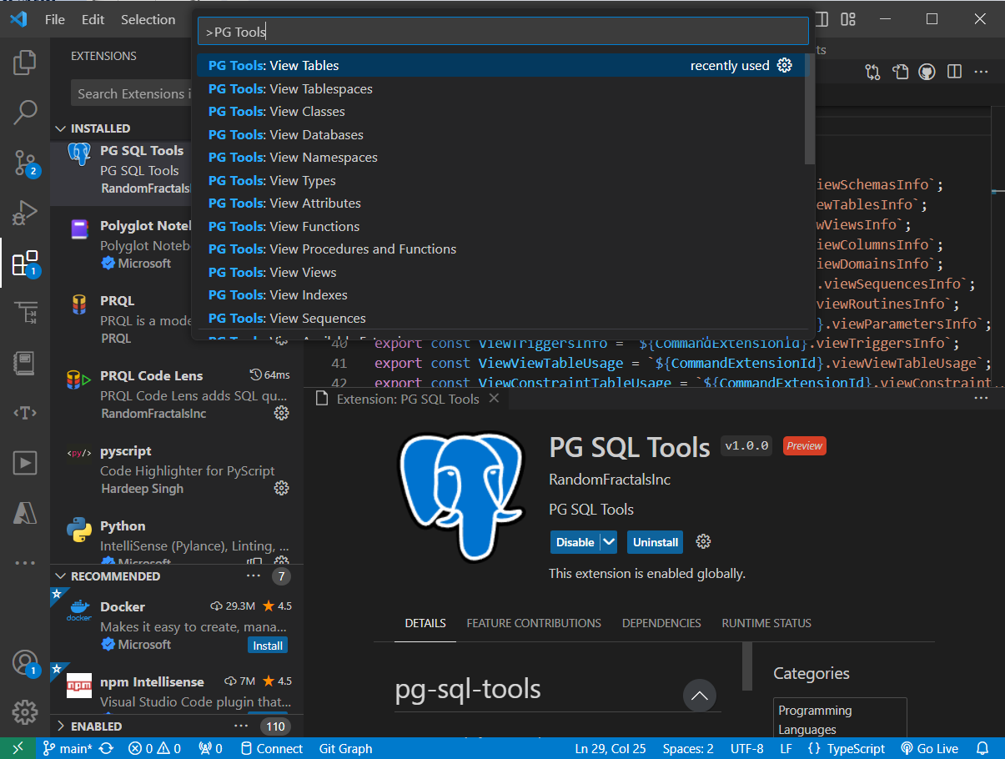
Task: Open the Explorer view in activity bar
Action: pyautogui.click(x=25, y=62)
